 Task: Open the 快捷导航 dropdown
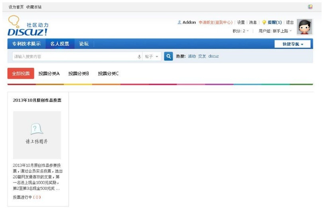point(292,44)
